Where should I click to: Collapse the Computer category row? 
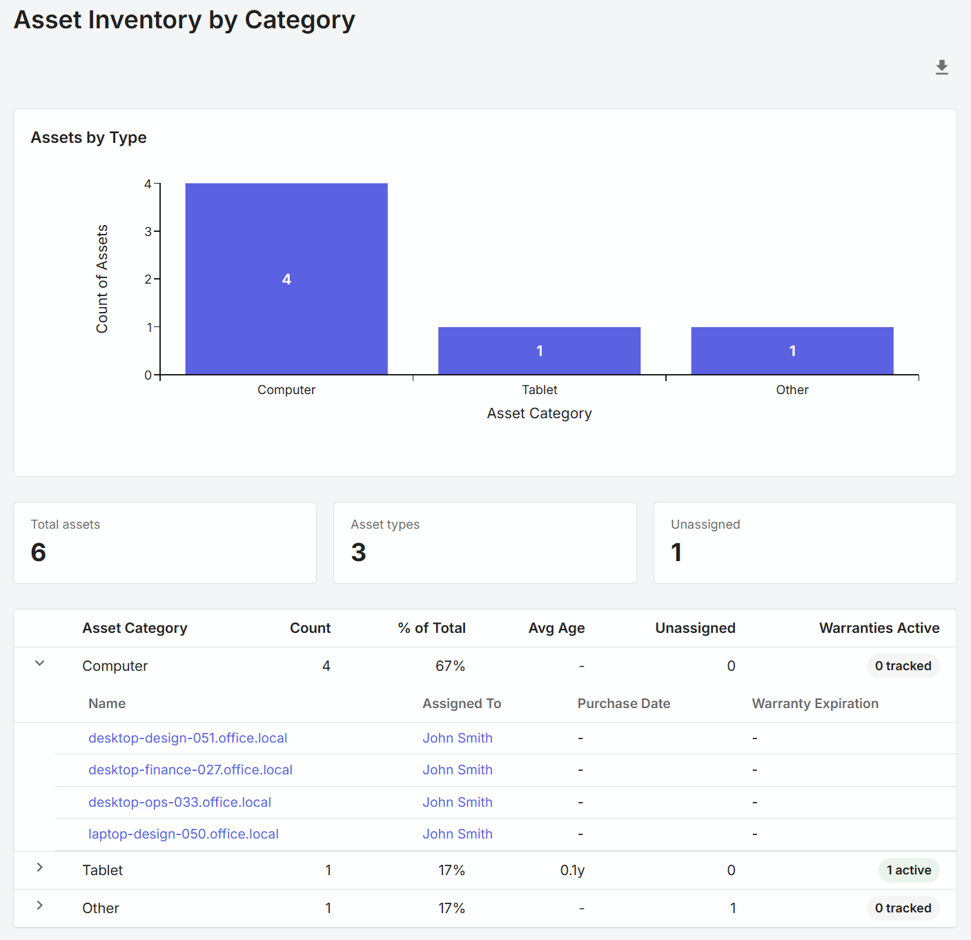point(39,663)
